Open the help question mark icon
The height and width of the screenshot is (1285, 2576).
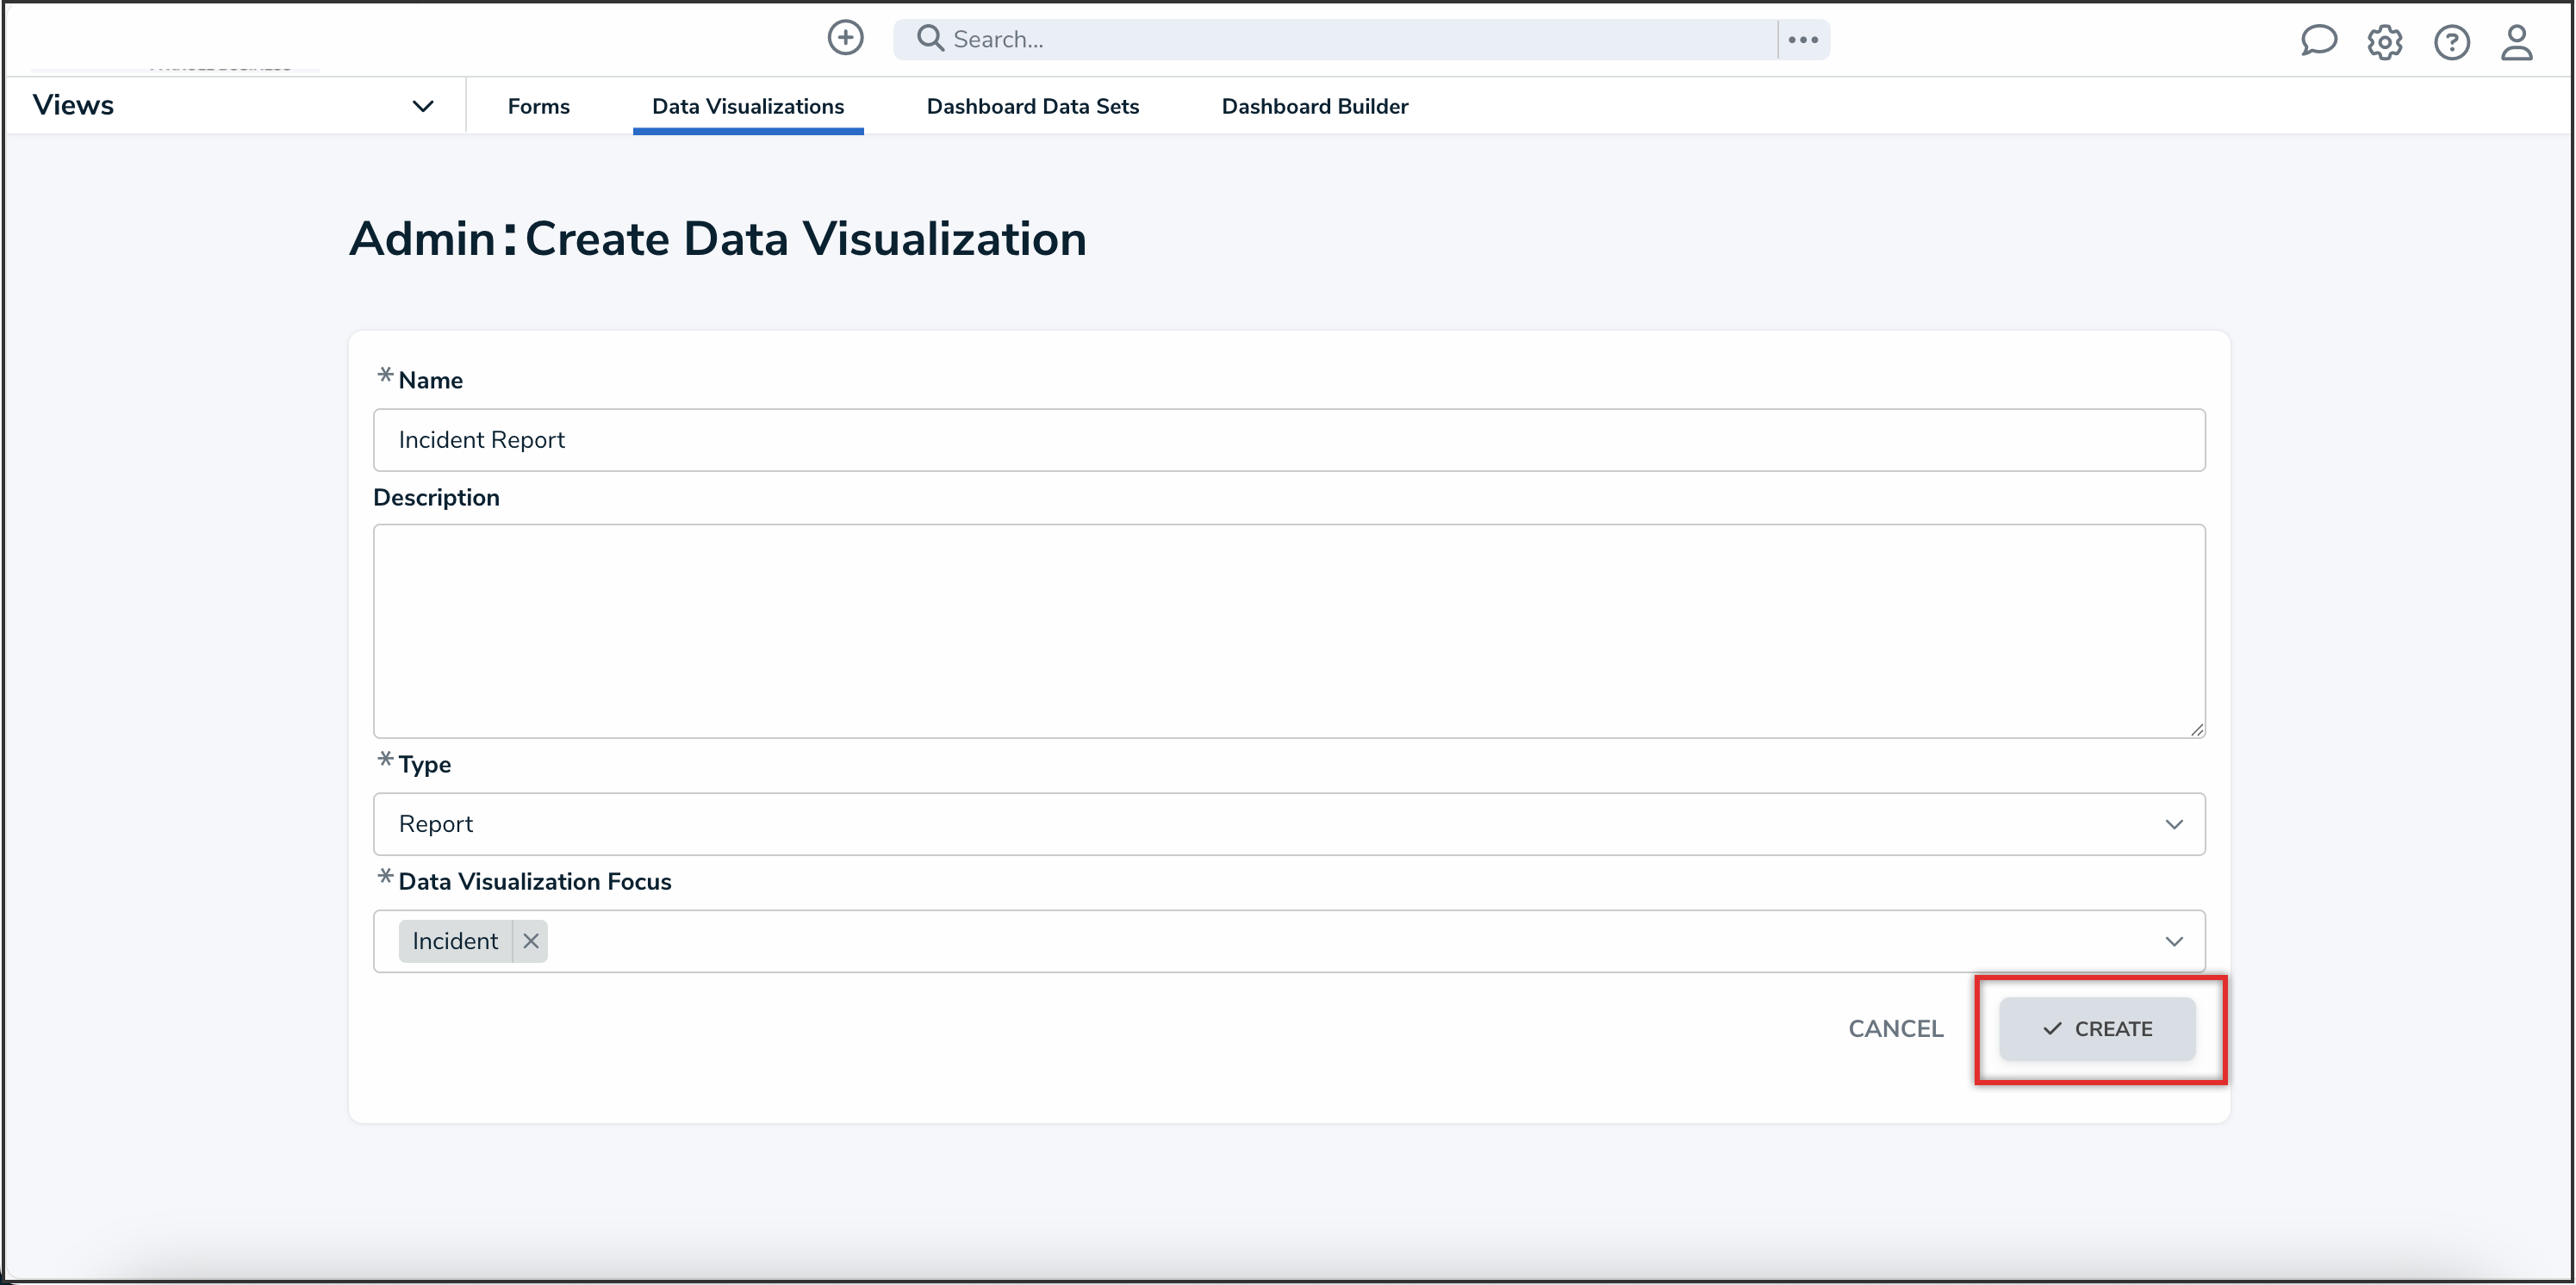(x=2451, y=42)
